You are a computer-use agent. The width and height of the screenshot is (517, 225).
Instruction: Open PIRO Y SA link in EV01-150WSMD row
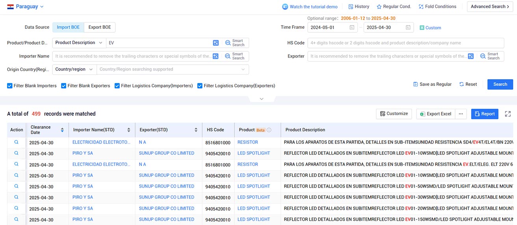(x=83, y=219)
